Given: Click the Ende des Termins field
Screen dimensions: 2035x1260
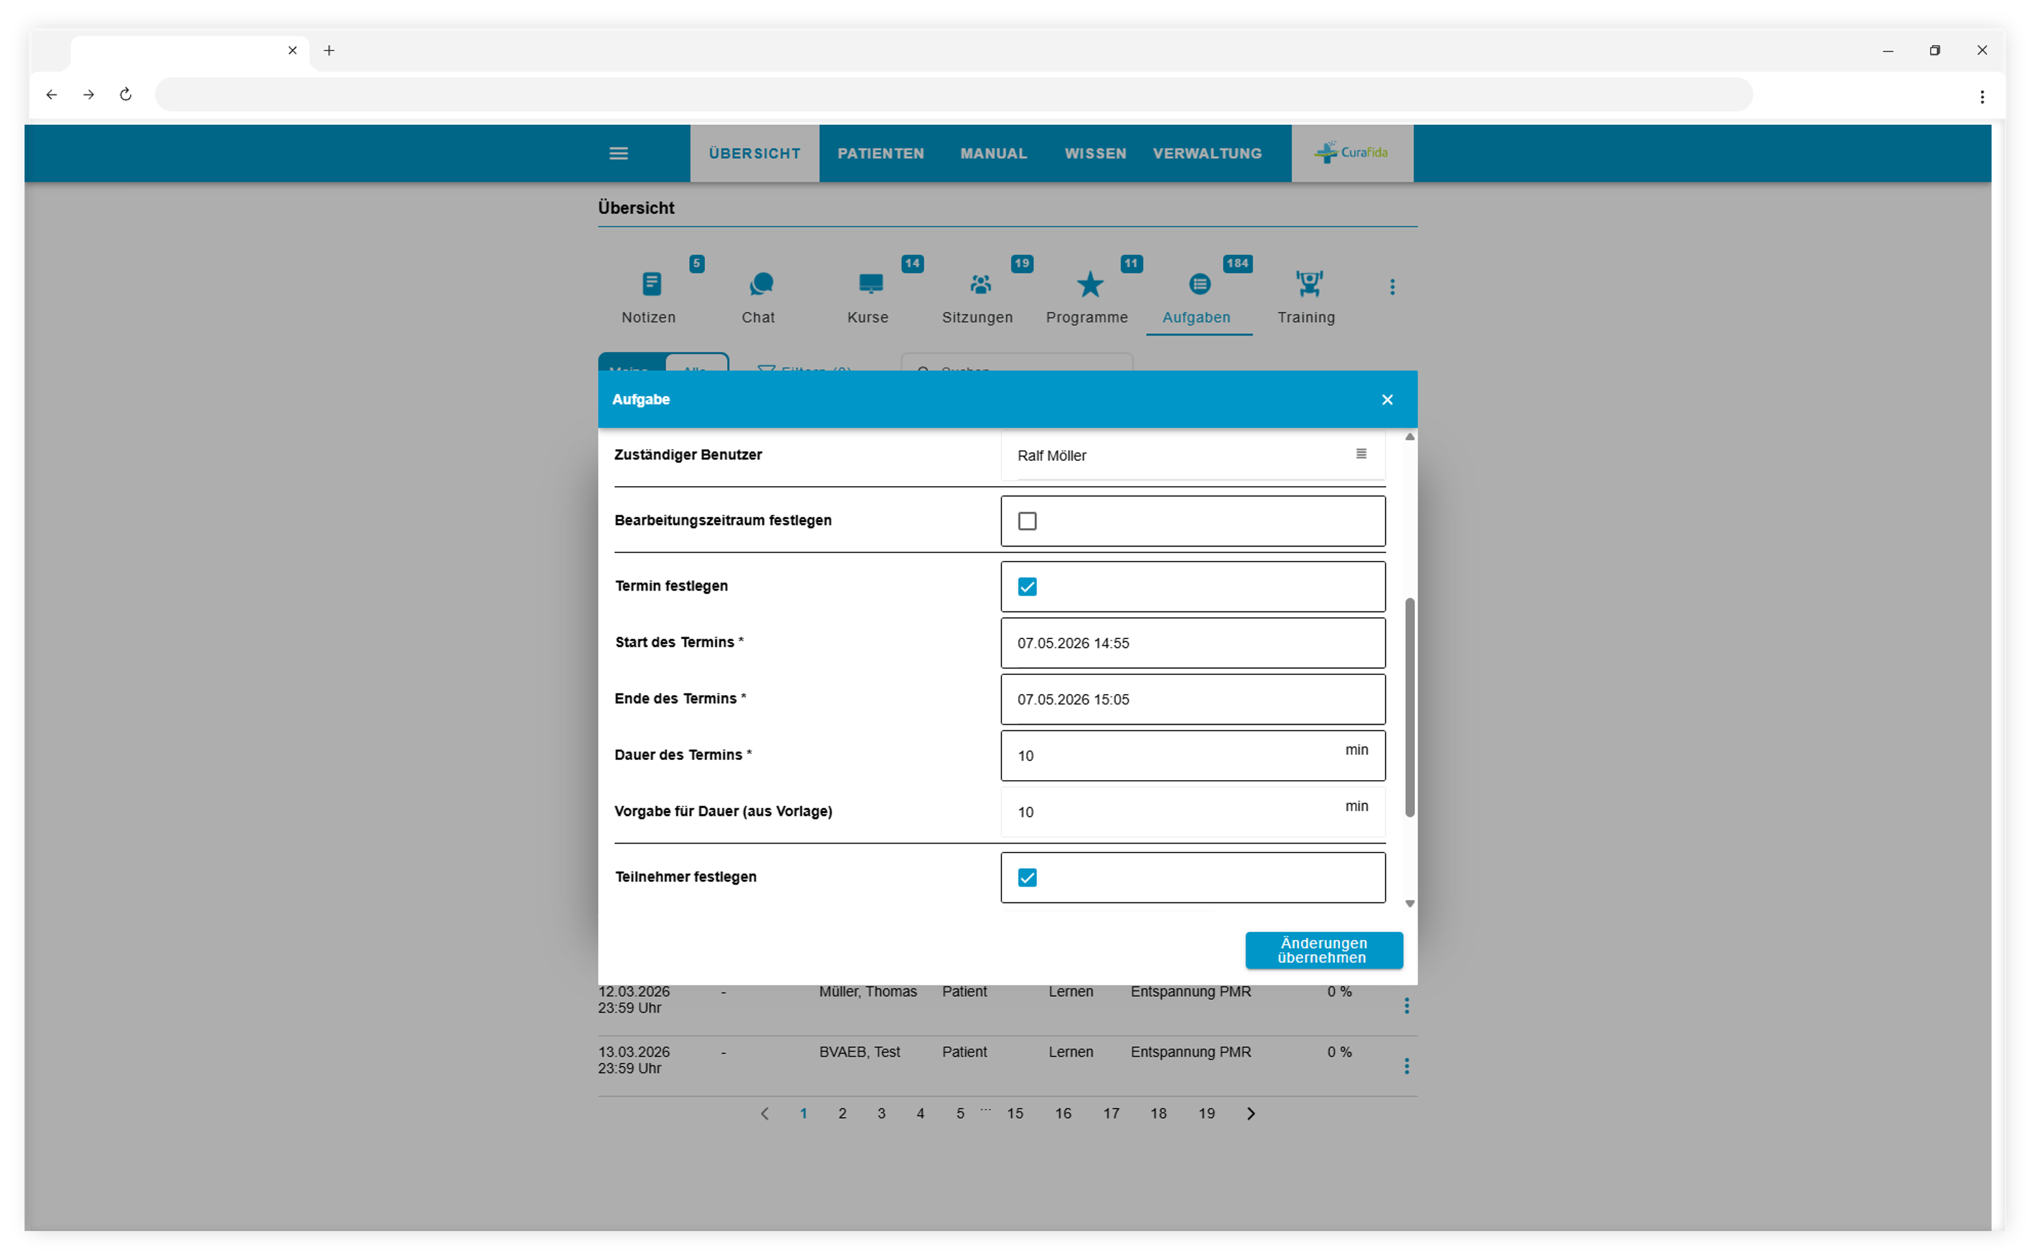Looking at the screenshot, I should click(1192, 699).
